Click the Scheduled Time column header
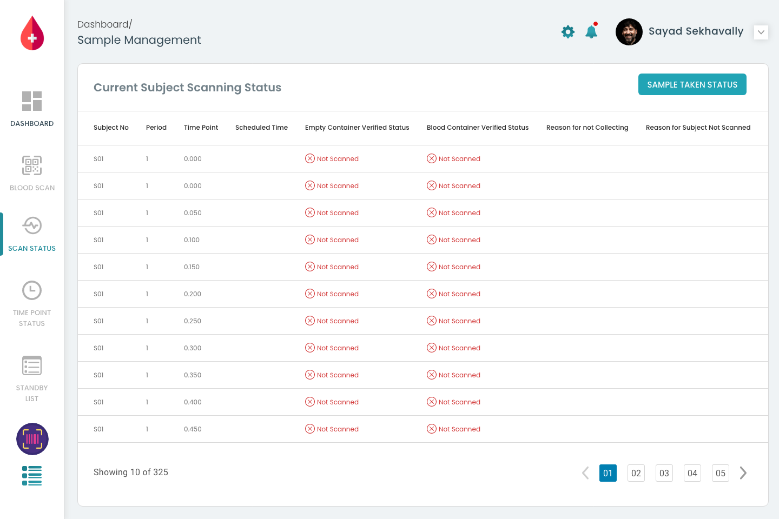779x519 pixels. [261, 128]
